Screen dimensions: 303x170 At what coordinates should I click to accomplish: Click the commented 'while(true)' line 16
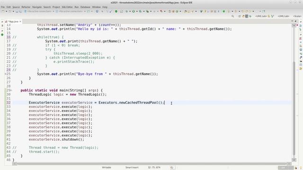coord(50,37)
